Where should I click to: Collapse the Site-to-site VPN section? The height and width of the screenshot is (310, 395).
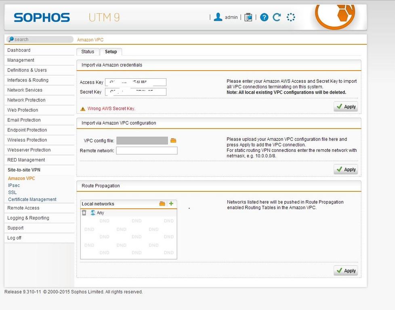[x=24, y=170]
